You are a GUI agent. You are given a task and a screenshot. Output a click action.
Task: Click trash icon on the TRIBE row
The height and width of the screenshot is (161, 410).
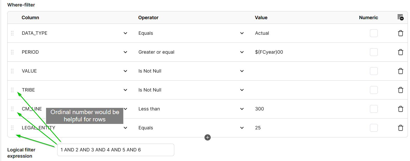tap(401, 90)
